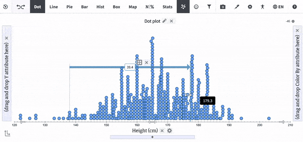Image resolution: width=303 pixels, height=142 pixels.
Task: Switch to the Line chart tab
Action: [x=53, y=7]
